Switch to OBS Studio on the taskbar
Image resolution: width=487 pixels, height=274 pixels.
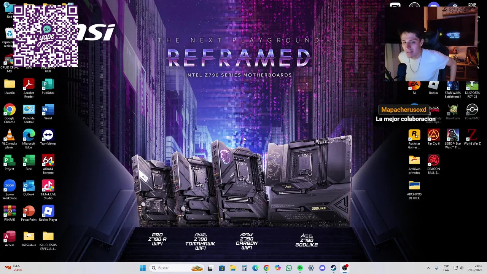(x=345, y=268)
